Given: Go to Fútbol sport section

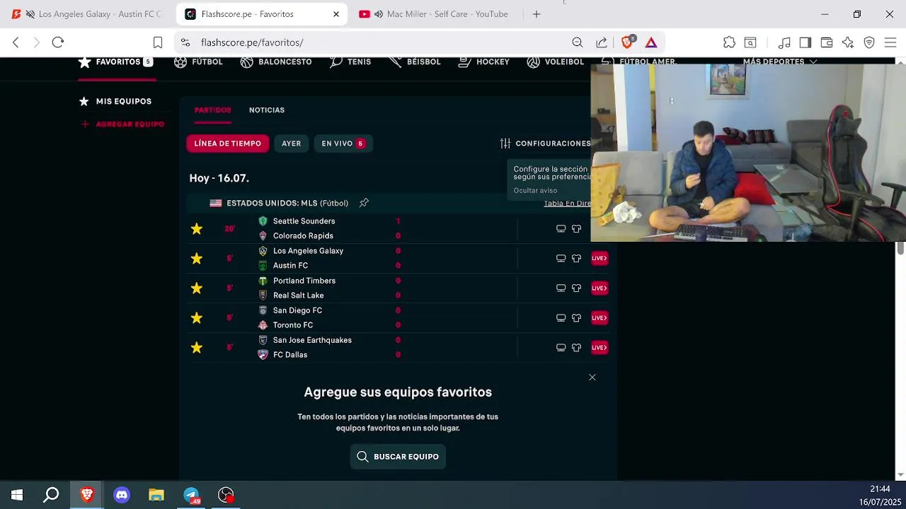Looking at the screenshot, I should pyautogui.click(x=198, y=62).
